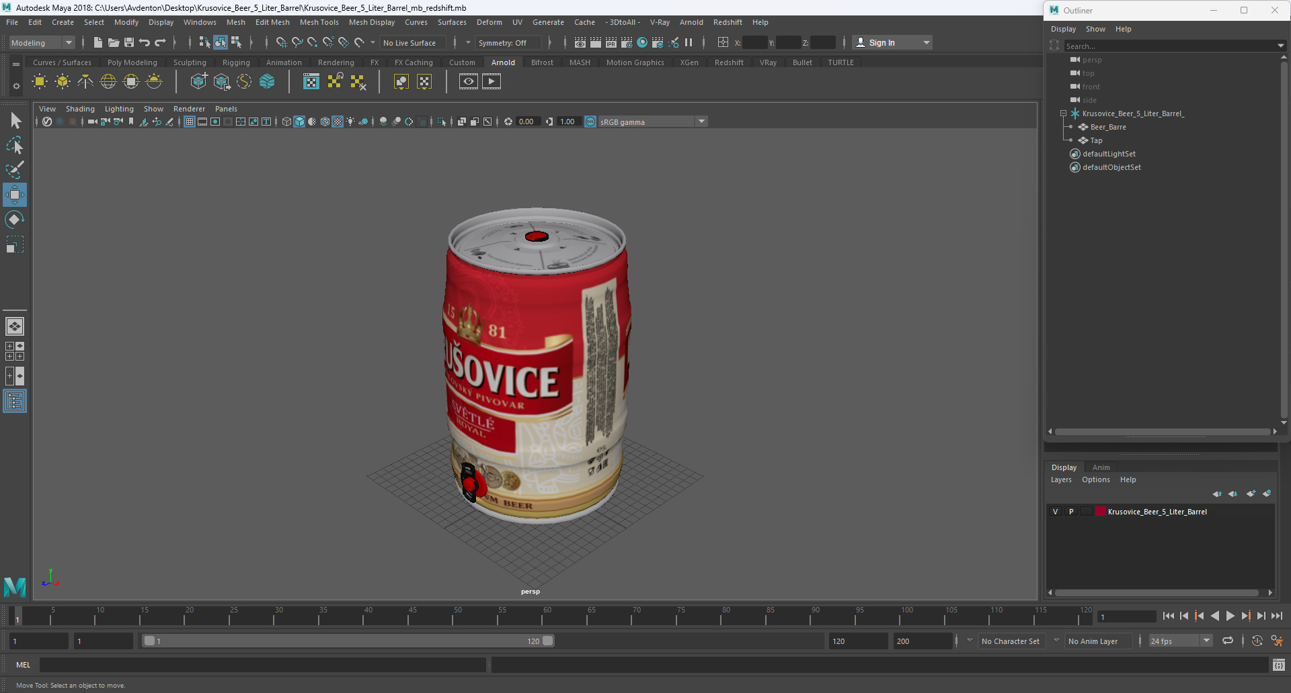Toggle textured display in viewport
The height and width of the screenshot is (693, 1291).
(338, 122)
